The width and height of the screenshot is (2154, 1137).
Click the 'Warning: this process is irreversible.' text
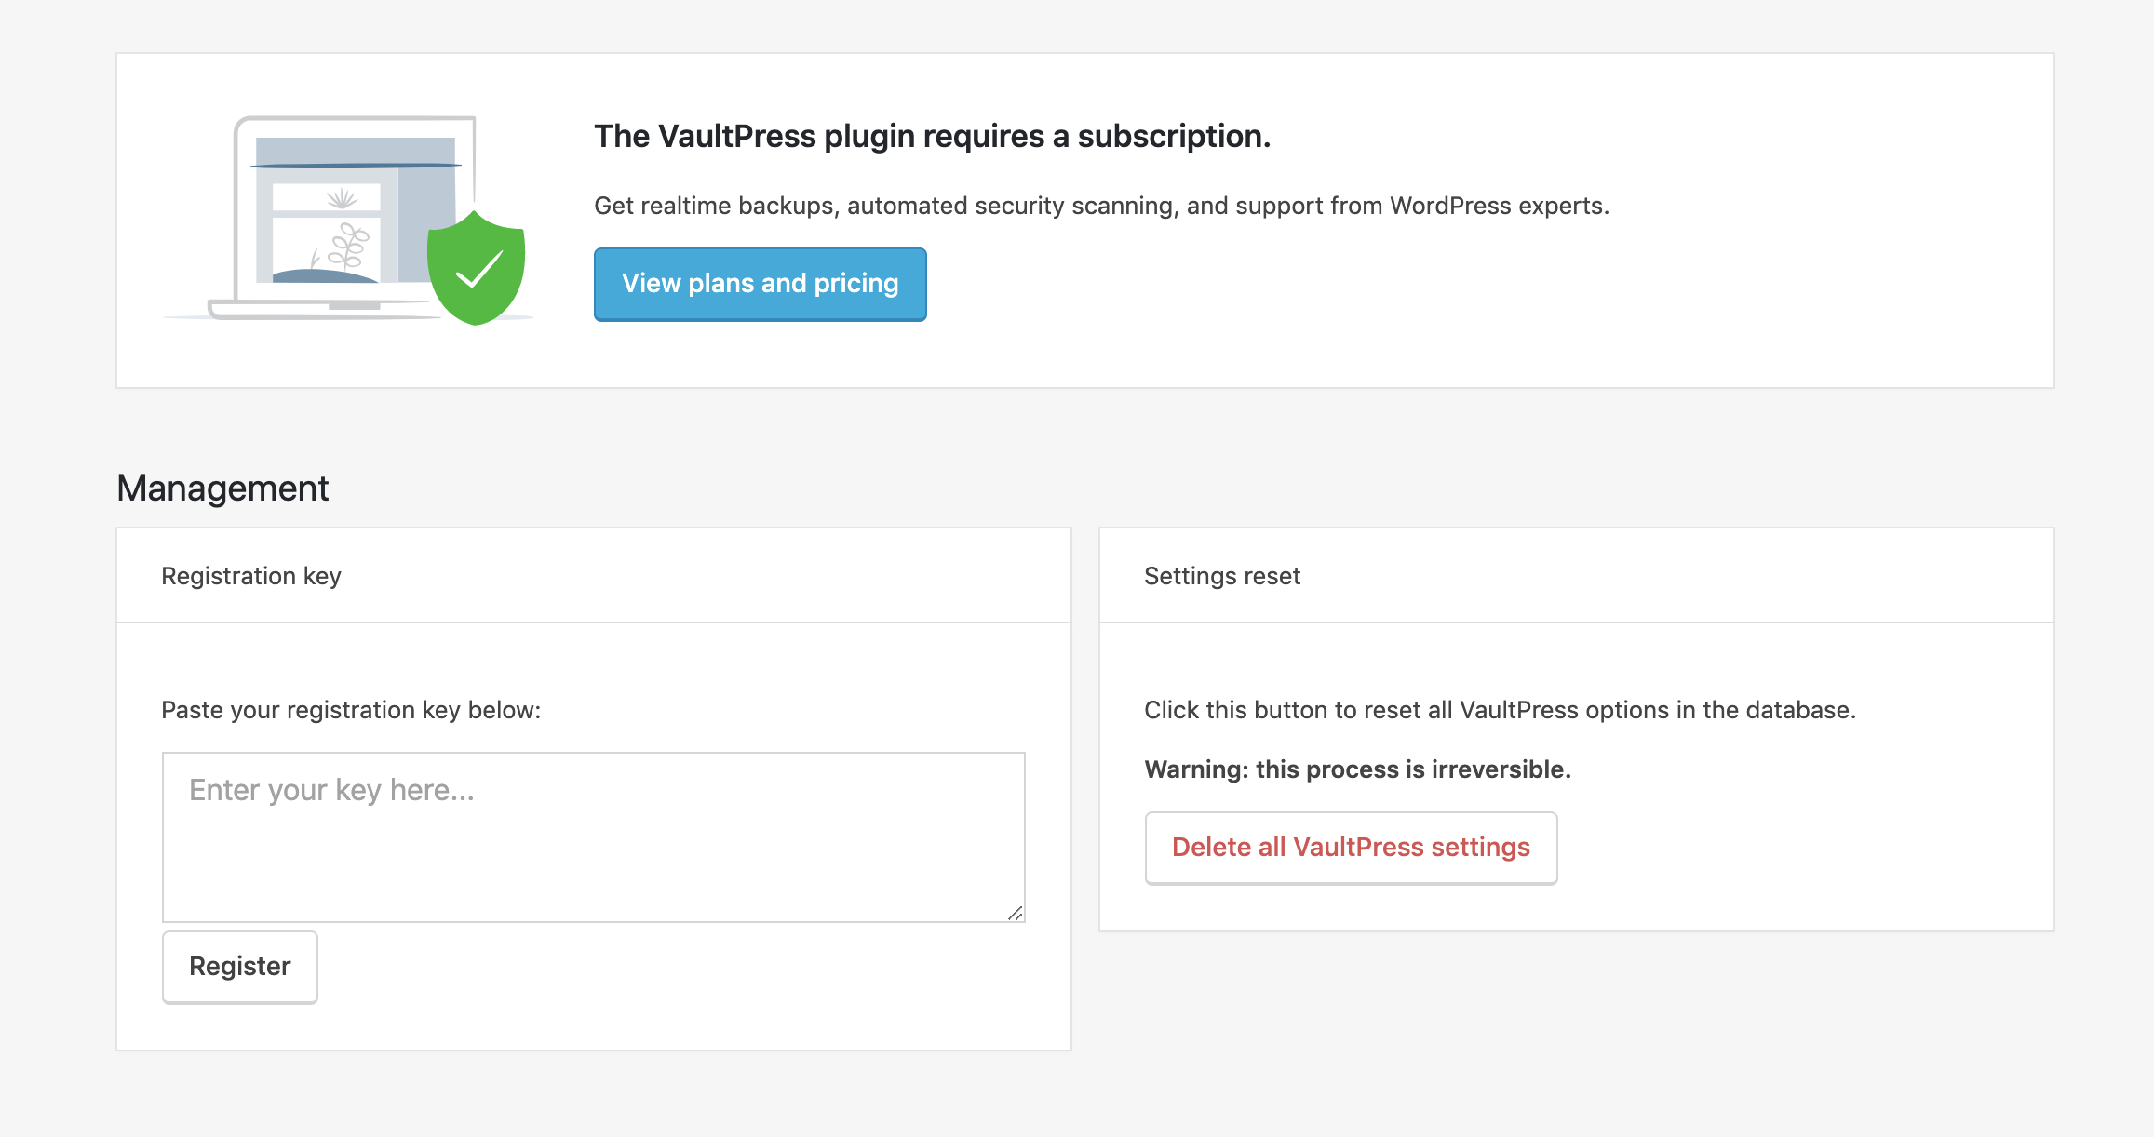1357,769
